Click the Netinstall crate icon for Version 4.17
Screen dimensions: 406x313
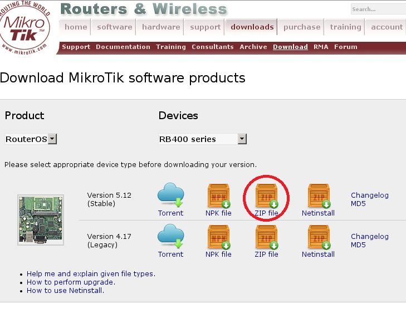tap(319, 237)
